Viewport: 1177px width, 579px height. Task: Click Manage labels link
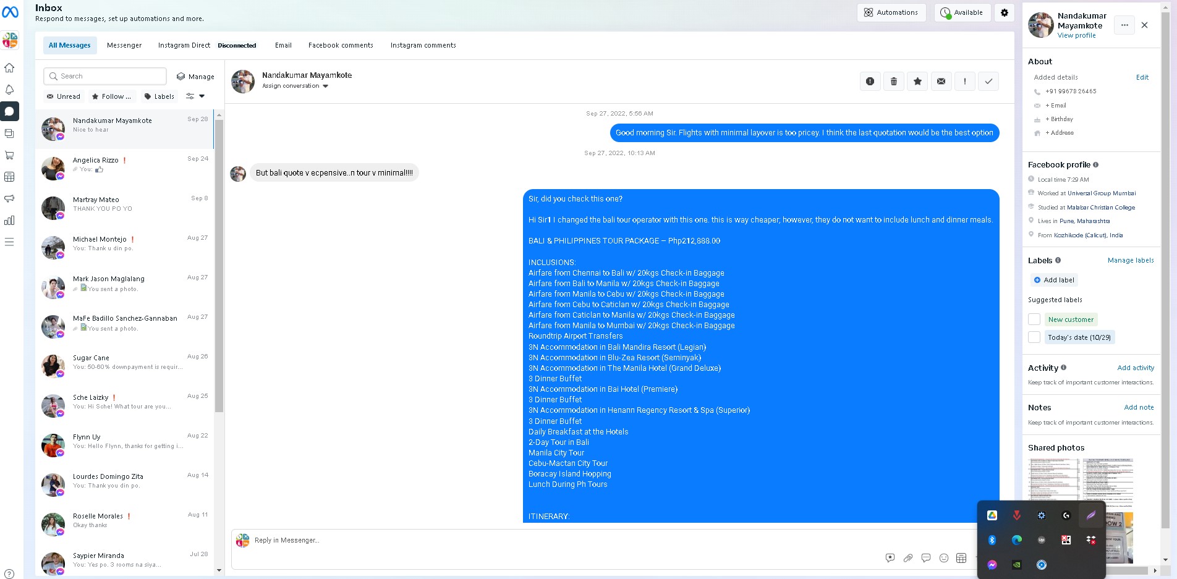click(1131, 260)
